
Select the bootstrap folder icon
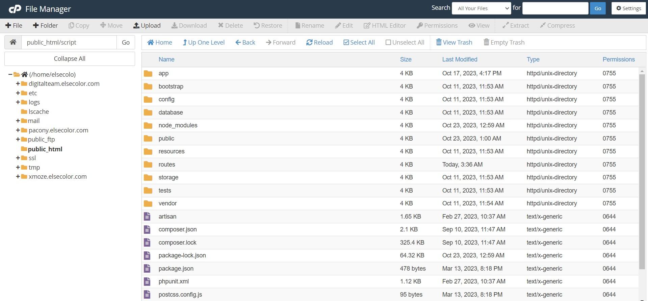148,86
